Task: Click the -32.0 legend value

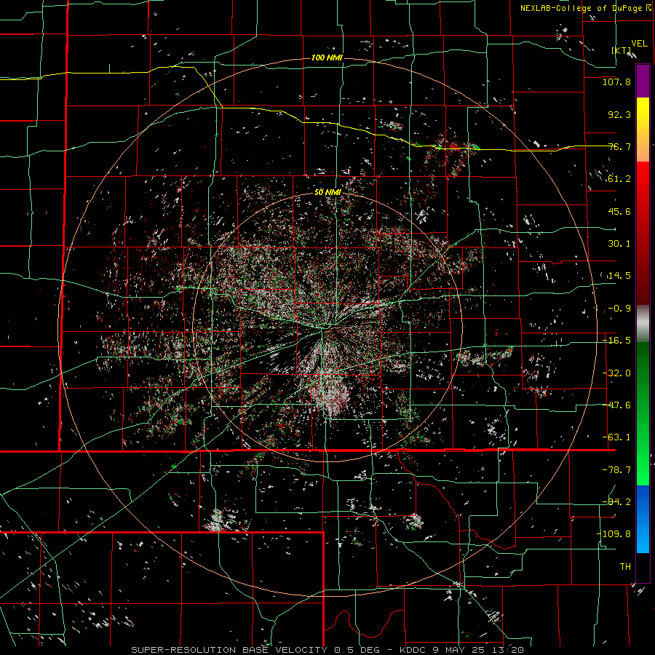Action: tap(616, 373)
